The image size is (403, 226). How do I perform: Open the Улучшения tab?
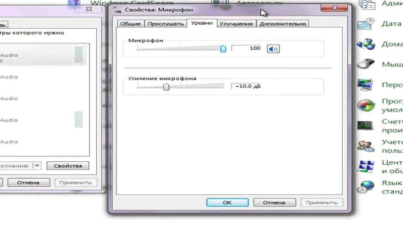pyautogui.click(x=236, y=24)
